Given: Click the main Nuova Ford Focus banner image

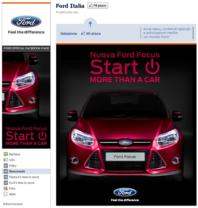Looking at the screenshot, I should point(126,125).
